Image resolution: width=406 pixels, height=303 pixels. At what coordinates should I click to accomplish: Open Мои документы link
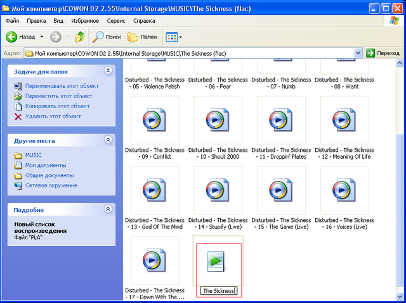coord(46,165)
